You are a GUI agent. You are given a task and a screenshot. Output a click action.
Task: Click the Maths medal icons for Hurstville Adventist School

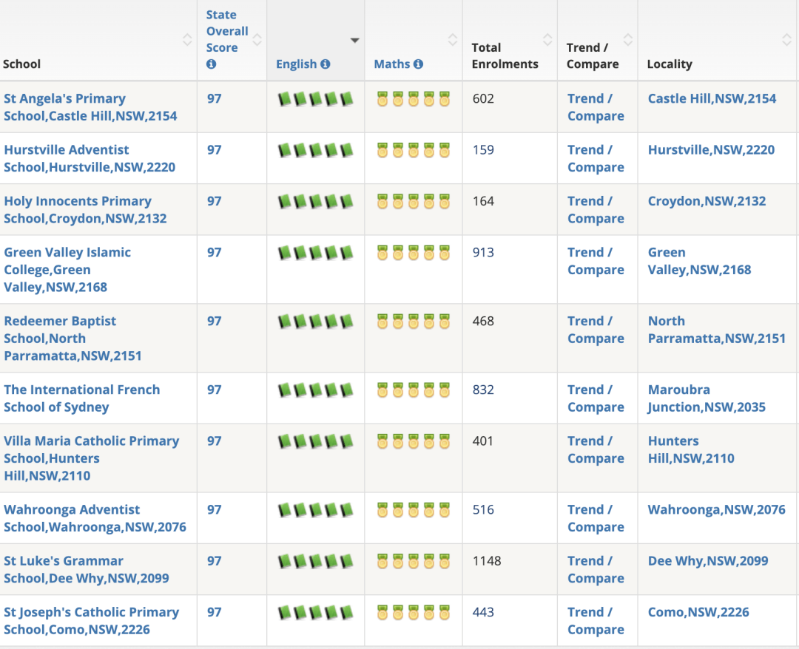coord(414,150)
